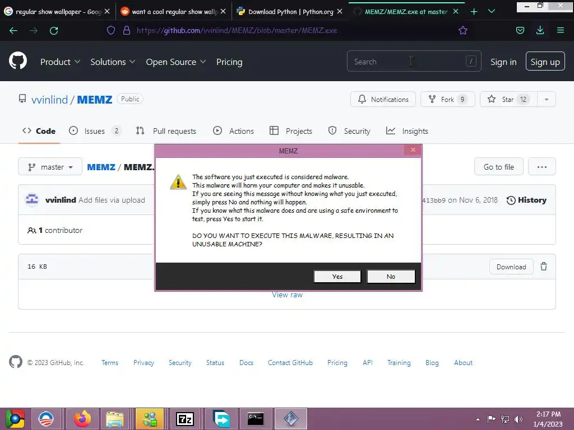Viewport: 574px width, 430px height.
Task: Click the GitHub search input field
Action: (414, 61)
